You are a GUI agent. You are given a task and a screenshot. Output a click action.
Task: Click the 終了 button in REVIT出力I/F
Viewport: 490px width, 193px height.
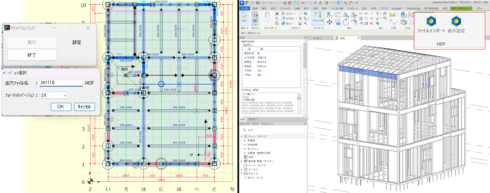click(32, 55)
